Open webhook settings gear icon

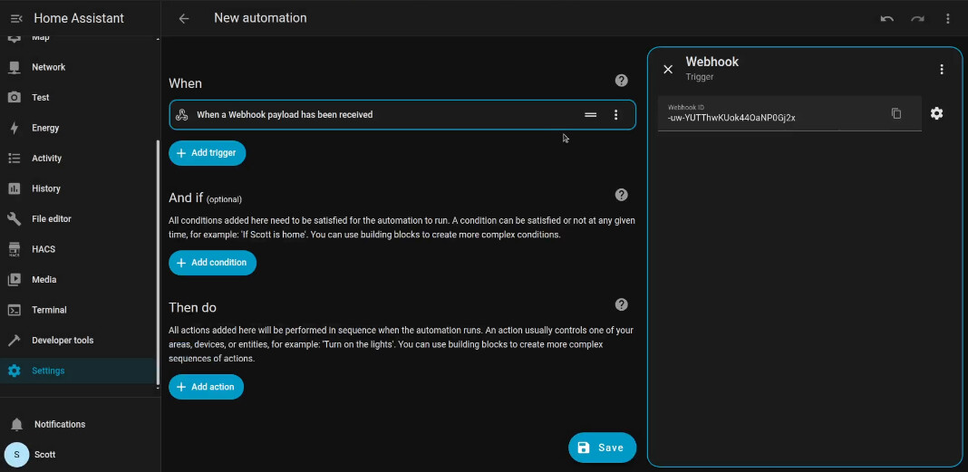click(936, 113)
